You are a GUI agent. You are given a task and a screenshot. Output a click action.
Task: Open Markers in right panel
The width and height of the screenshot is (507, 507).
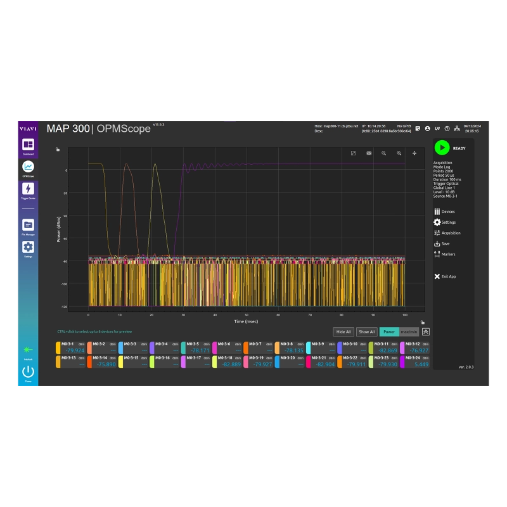click(445, 254)
